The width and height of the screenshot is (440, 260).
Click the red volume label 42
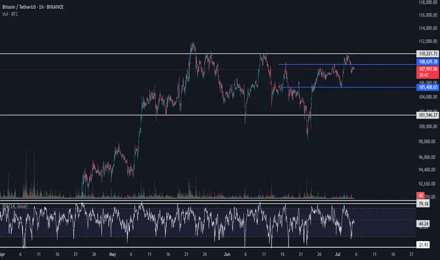point(420,196)
